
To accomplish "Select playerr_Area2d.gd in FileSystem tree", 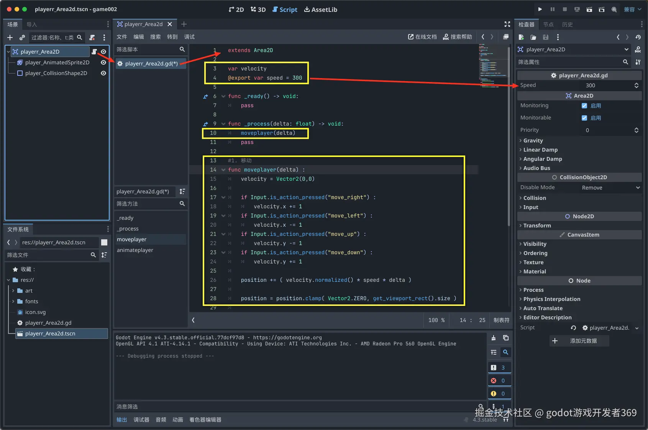I will click(48, 323).
